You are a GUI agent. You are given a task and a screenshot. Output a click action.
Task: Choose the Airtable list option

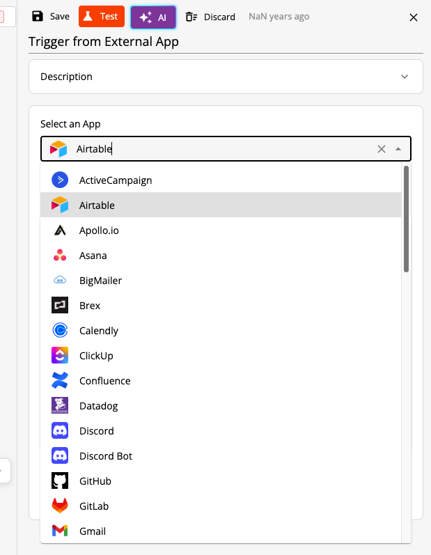221,205
